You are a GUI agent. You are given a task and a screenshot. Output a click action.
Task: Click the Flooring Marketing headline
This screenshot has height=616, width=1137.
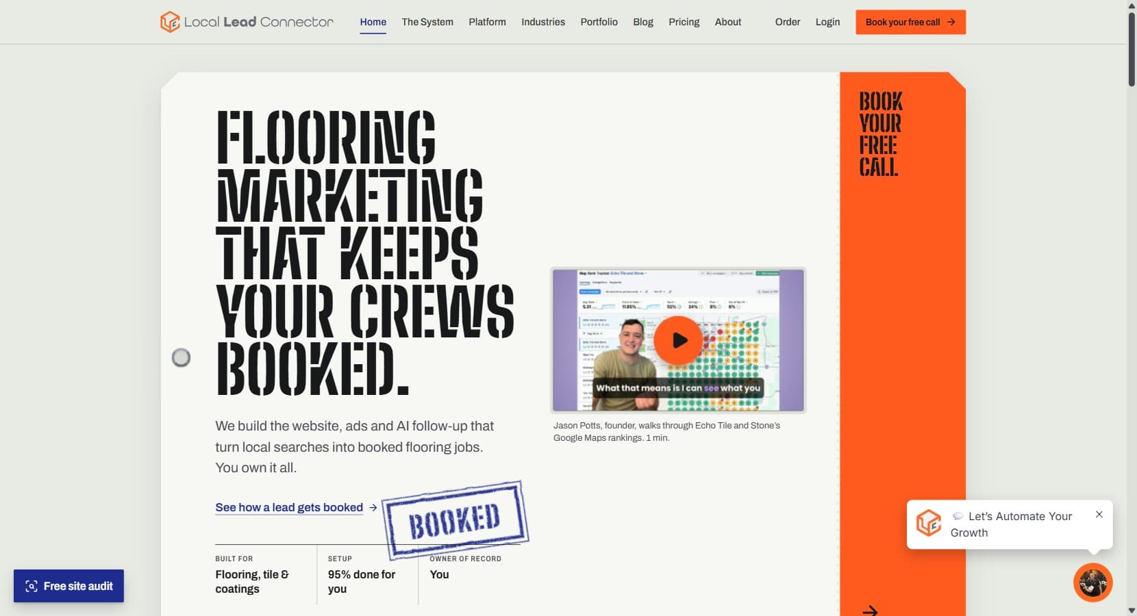pyautogui.click(x=364, y=253)
